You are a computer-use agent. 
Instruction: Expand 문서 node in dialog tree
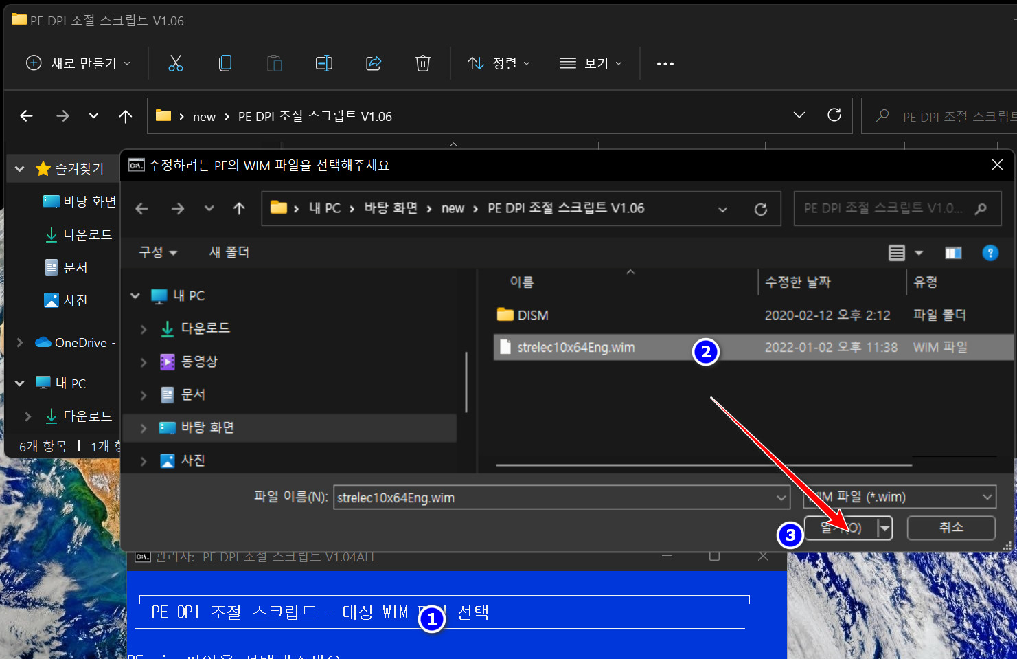click(x=144, y=395)
